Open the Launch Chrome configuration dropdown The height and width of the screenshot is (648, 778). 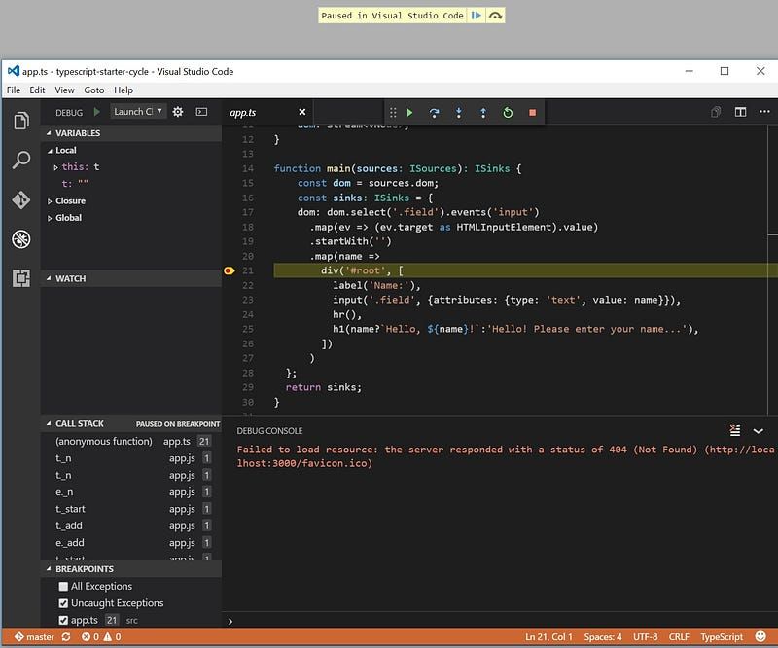pyautogui.click(x=141, y=112)
